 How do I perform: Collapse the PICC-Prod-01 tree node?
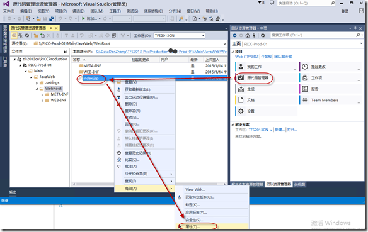(x=20, y=65)
